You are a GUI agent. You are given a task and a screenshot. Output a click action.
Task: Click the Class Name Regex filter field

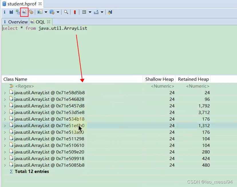click(x=25, y=86)
